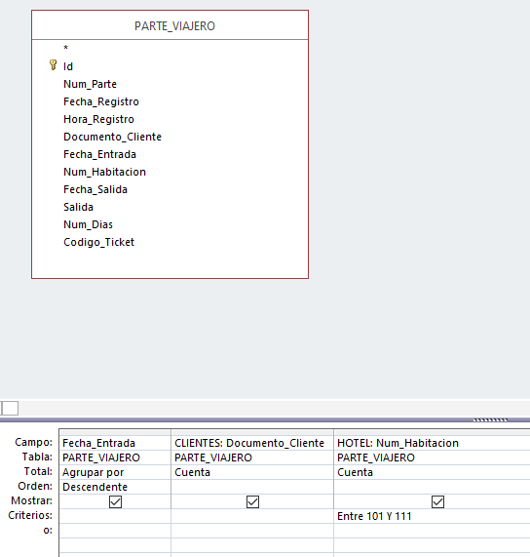Open the Orden cell showing Descendente
The width and height of the screenshot is (530, 557).
click(x=115, y=487)
